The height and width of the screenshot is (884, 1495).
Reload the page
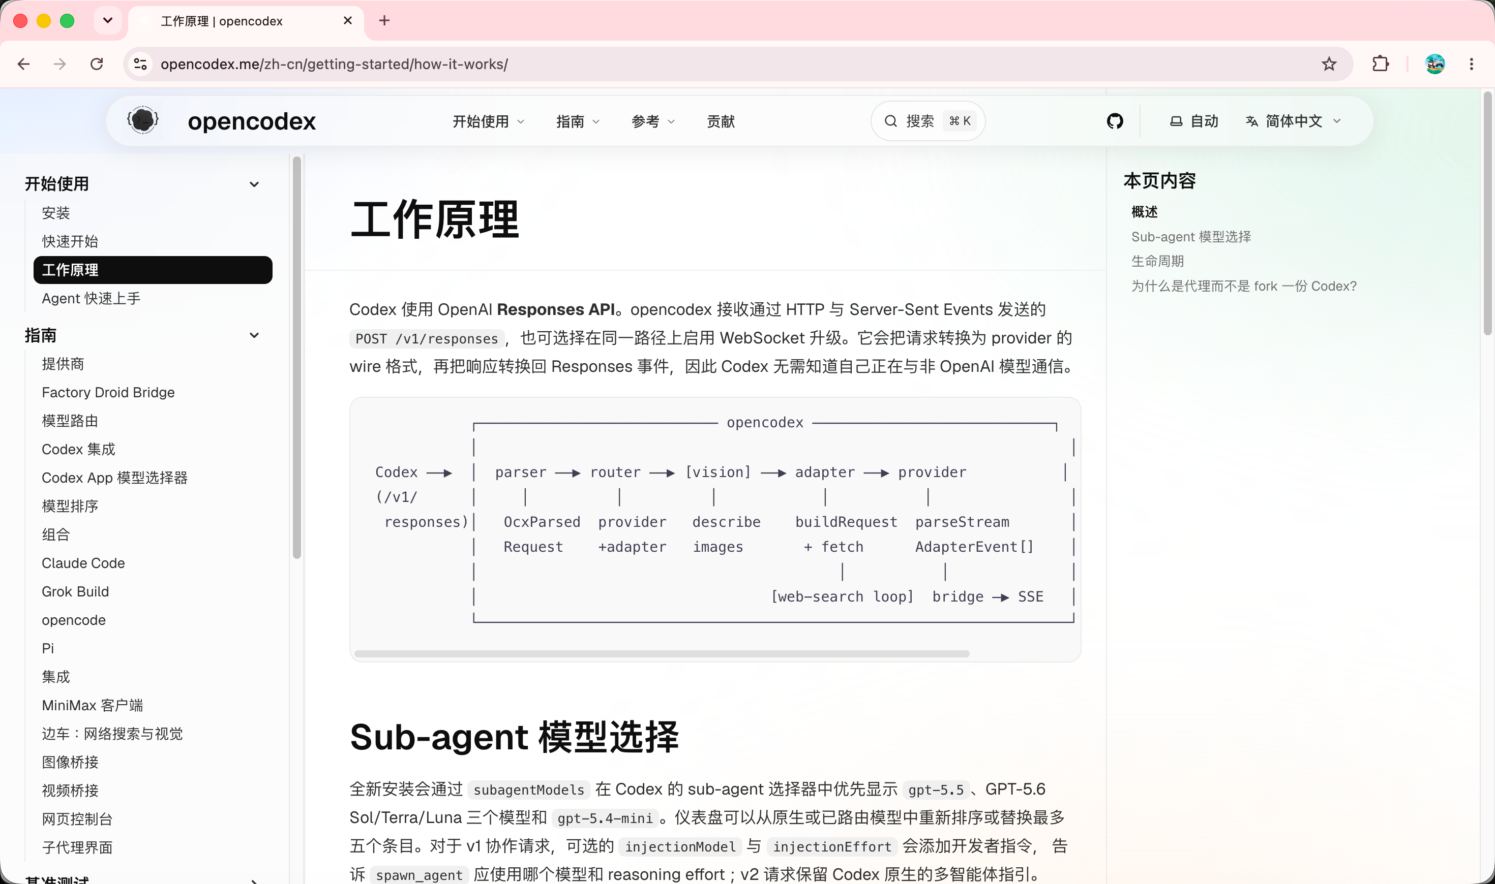tap(97, 64)
